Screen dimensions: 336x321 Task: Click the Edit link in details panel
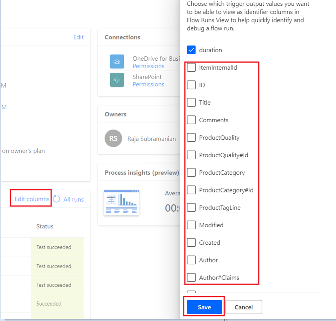pos(78,37)
